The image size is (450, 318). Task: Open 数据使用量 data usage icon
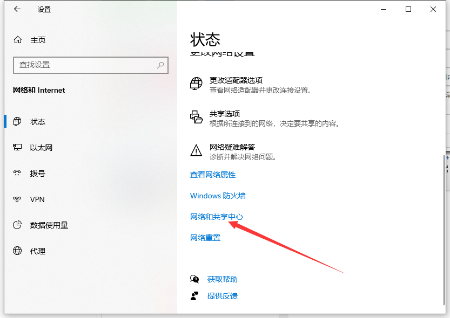[x=18, y=225]
